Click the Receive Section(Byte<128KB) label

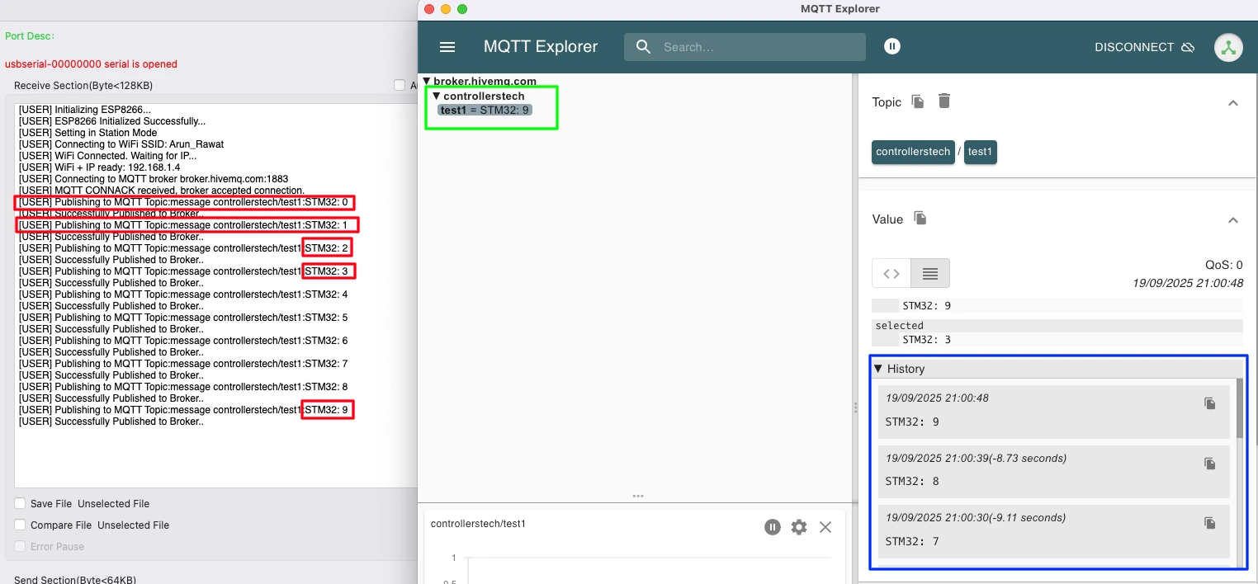[83, 86]
